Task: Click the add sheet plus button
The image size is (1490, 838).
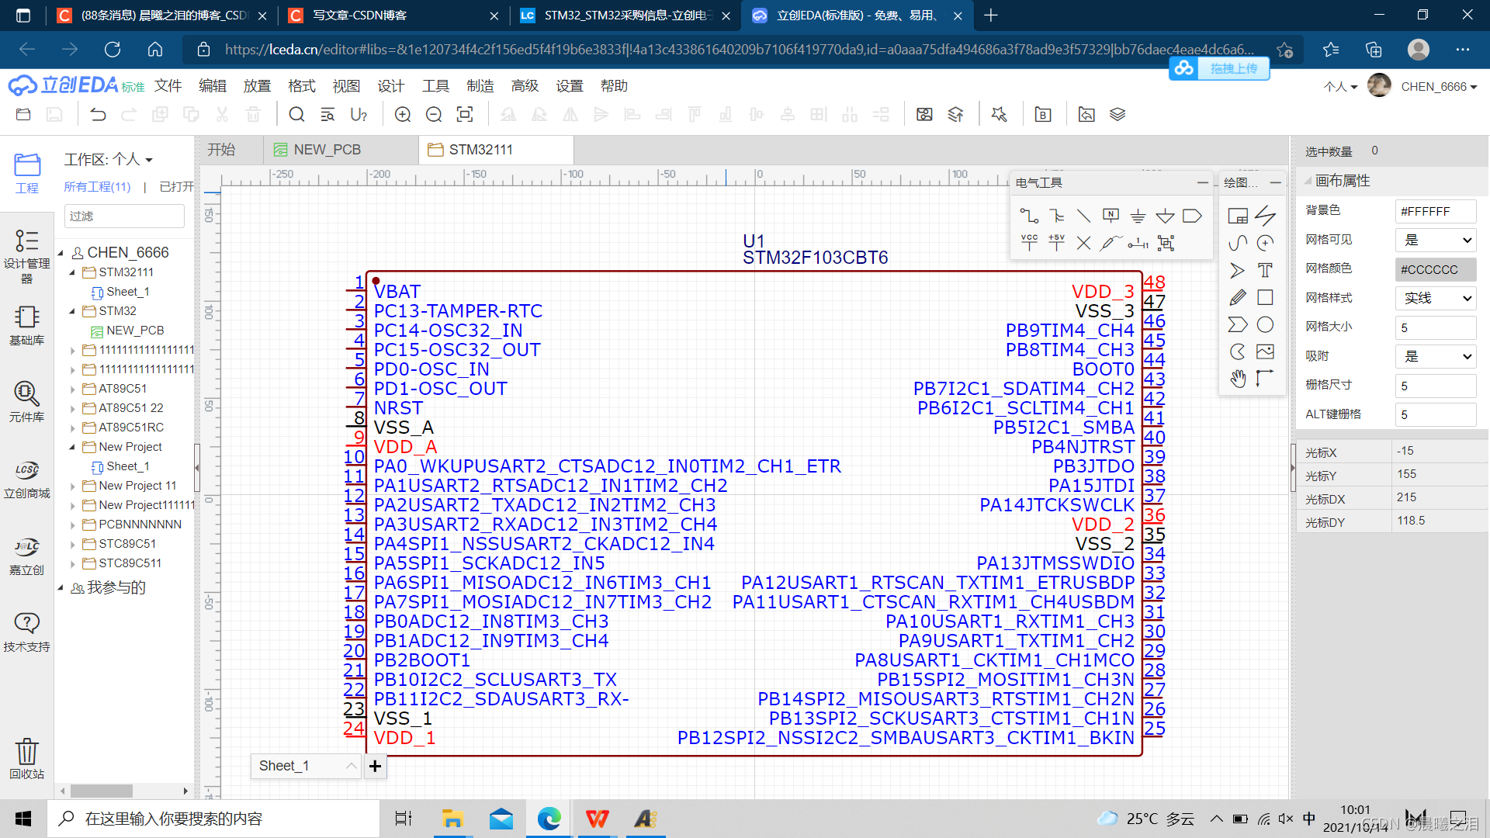Action: point(375,766)
